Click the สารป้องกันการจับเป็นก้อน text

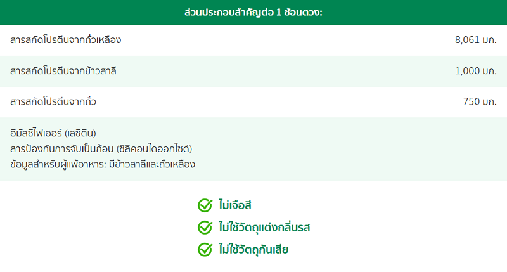[x=56, y=149]
